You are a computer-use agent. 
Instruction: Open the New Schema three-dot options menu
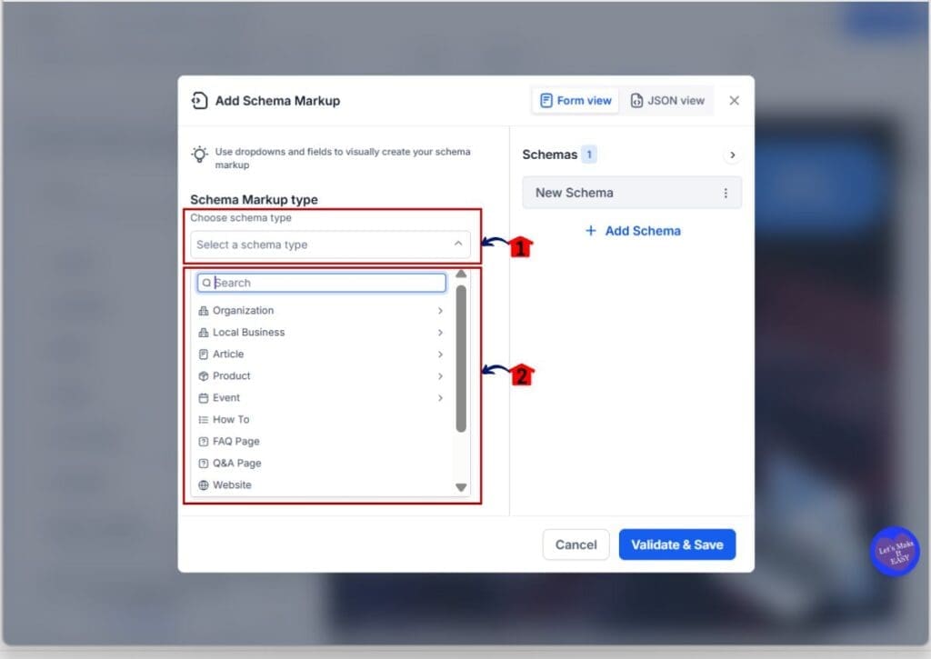point(726,193)
